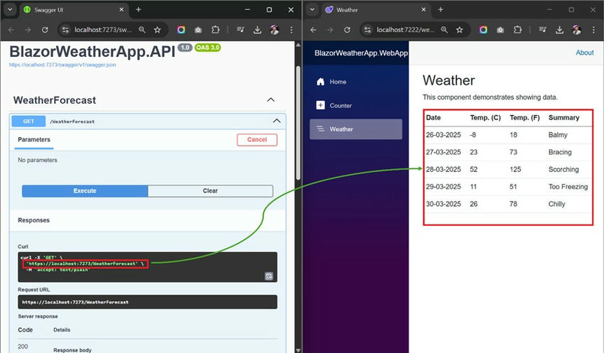Click scrollbar down arrow in Swagger window
The width and height of the screenshot is (604, 353).
pyautogui.click(x=298, y=349)
